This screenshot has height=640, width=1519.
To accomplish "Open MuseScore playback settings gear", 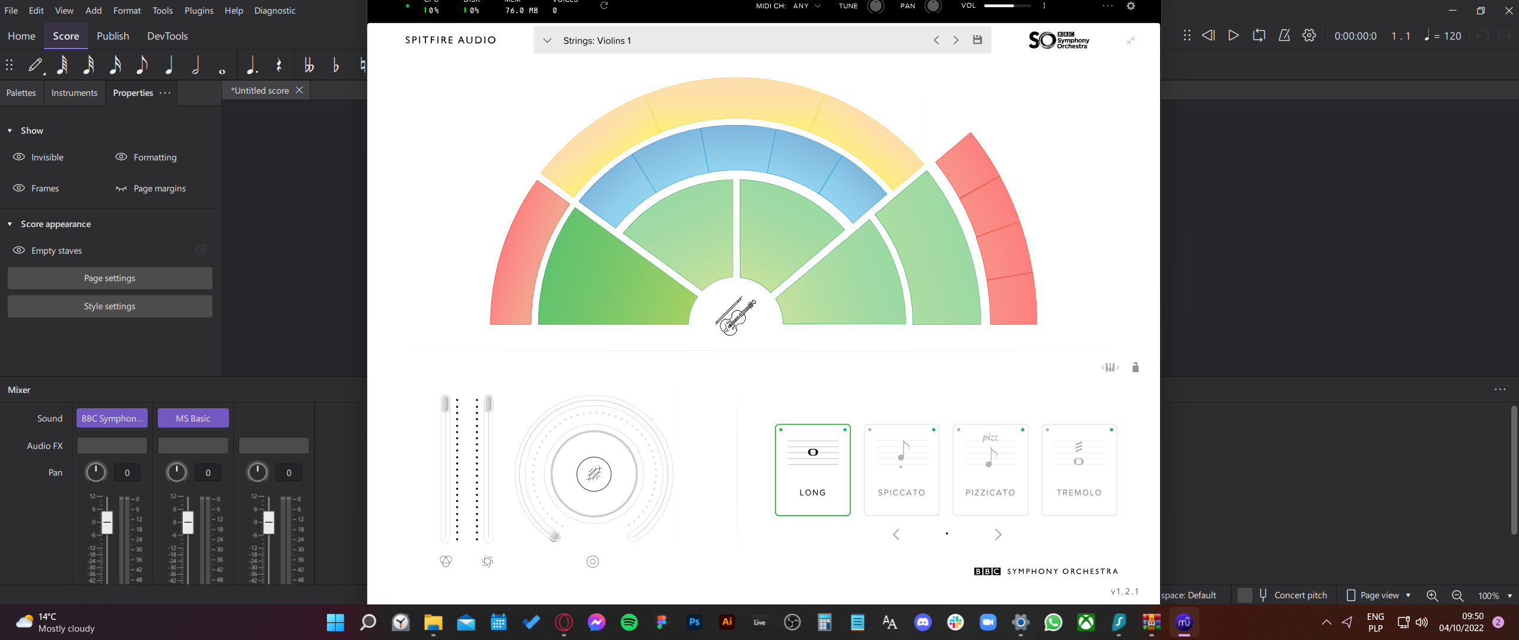I will [1309, 36].
